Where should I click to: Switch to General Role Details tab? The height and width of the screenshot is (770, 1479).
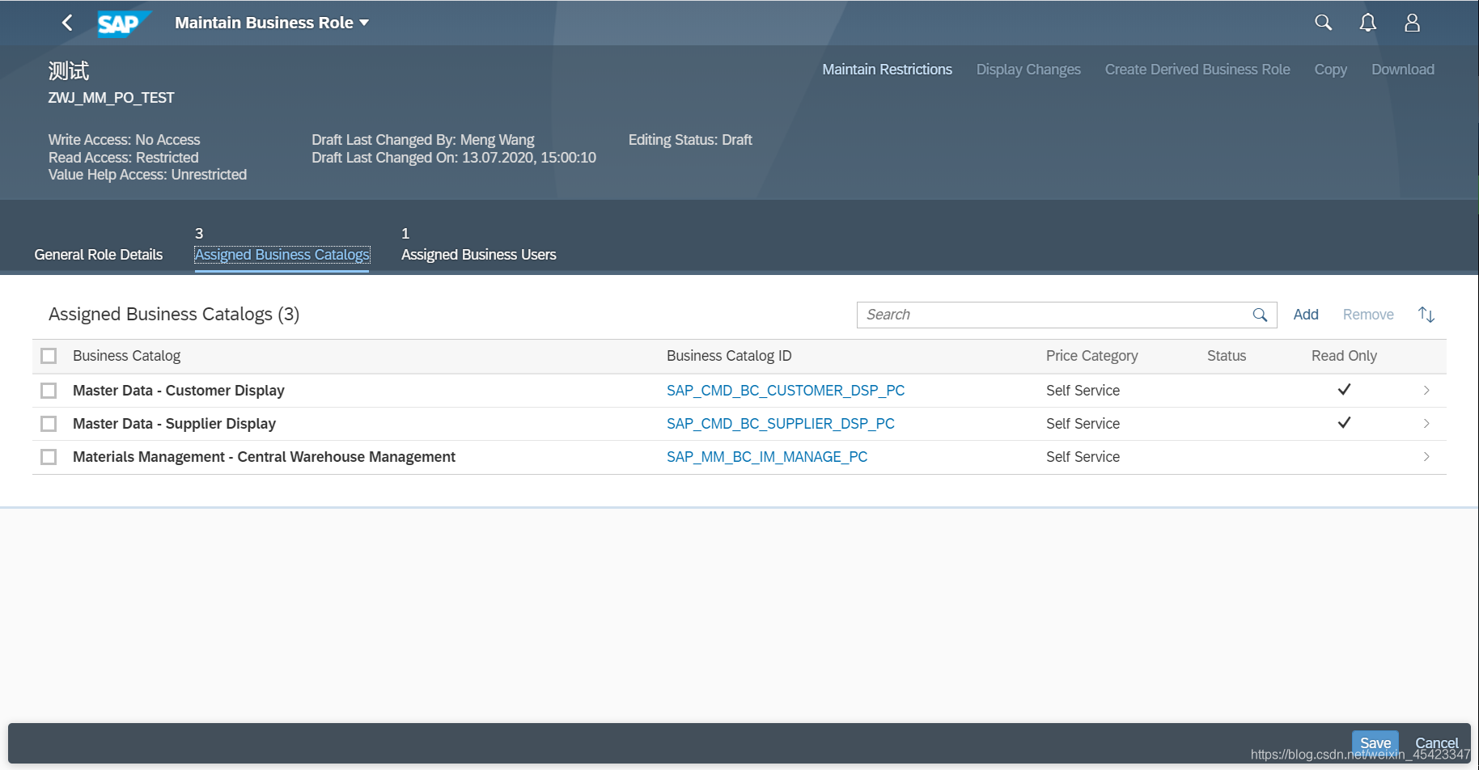[99, 255]
